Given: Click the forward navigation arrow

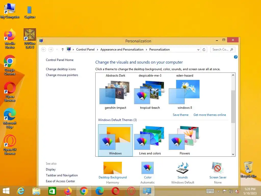Looking at the screenshot, I should 51,50.
